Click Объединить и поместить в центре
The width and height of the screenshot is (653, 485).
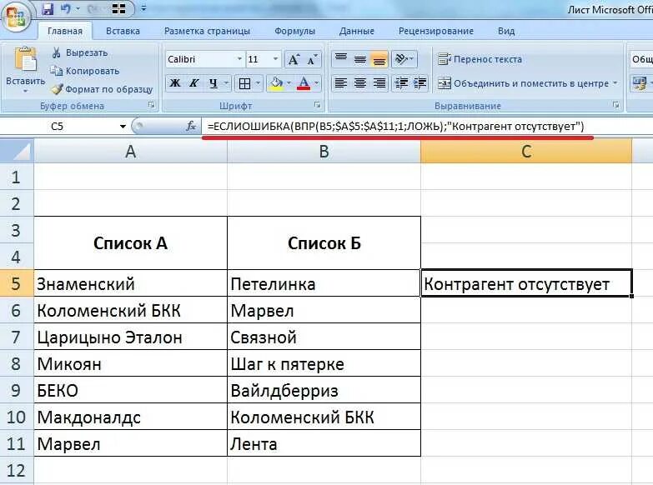[524, 83]
